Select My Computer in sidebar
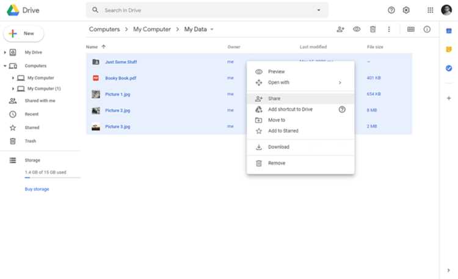 [40, 78]
